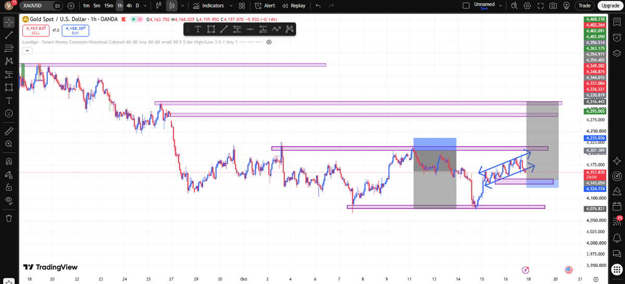Toggle magnet mode for drawings
The width and height of the screenshot is (625, 284).
pyautogui.click(x=9, y=161)
